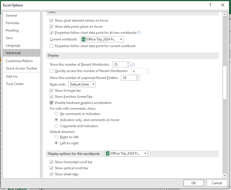Open the General options category
The image size is (231, 190).
(21, 16)
